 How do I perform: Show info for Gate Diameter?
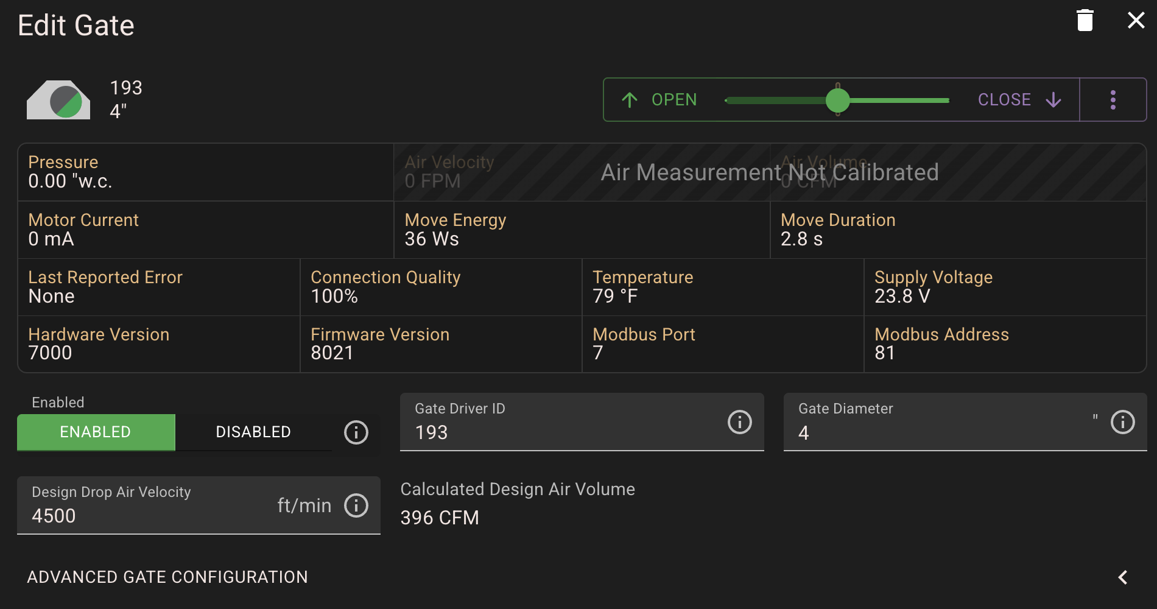pos(1123,421)
